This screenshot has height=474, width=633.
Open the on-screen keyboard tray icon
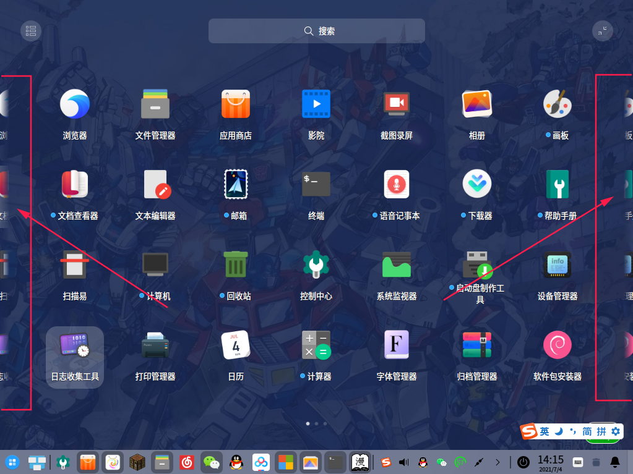pyautogui.click(x=578, y=462)
